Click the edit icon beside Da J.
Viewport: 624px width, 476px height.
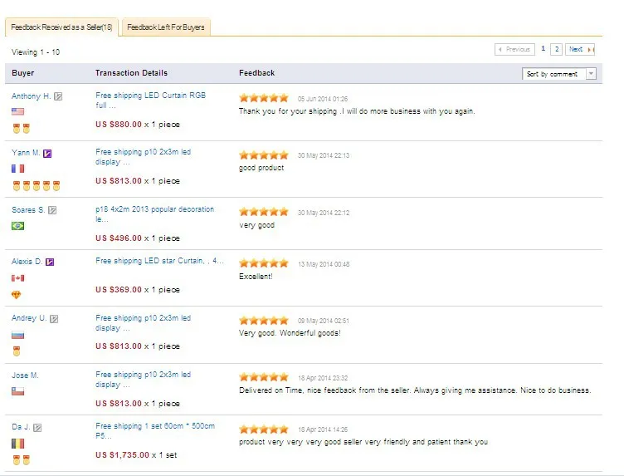click(37, 428)
